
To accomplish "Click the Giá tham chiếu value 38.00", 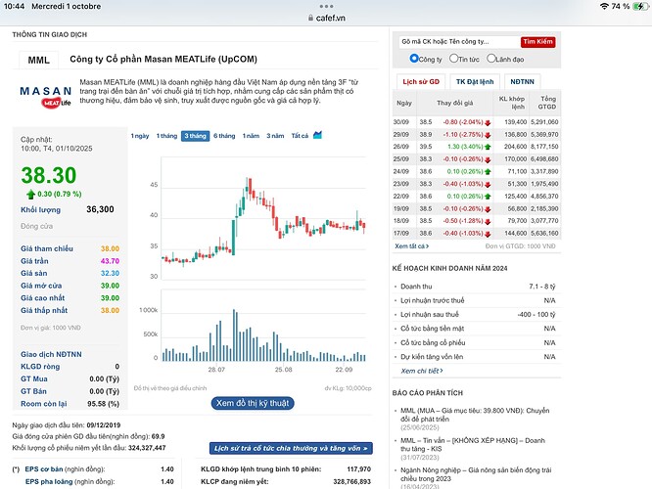I will coord(110,248).
